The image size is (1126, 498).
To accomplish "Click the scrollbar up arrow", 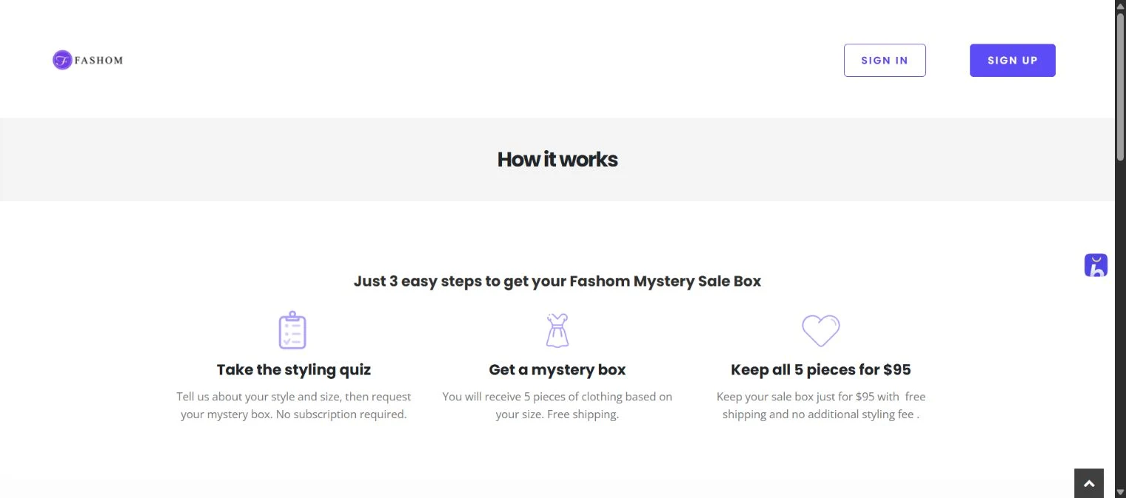I will click(1121, 4).
